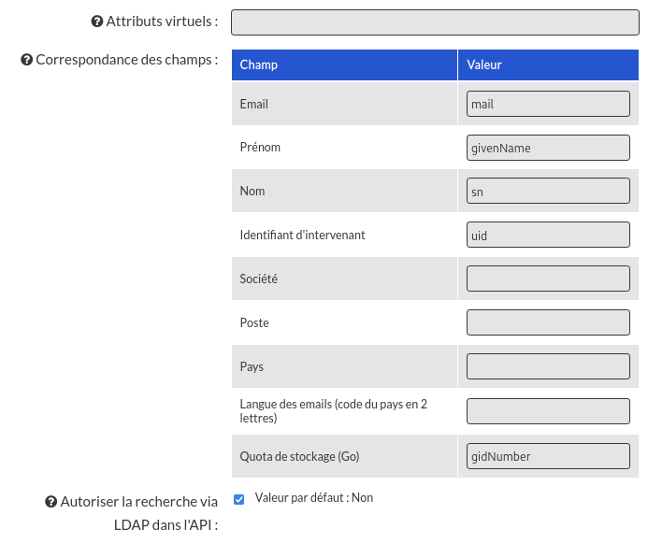The height and width of the screenshot is (543, 648).
Task: Click the Nom value field containing sn
Action: (x=548, y=191)
